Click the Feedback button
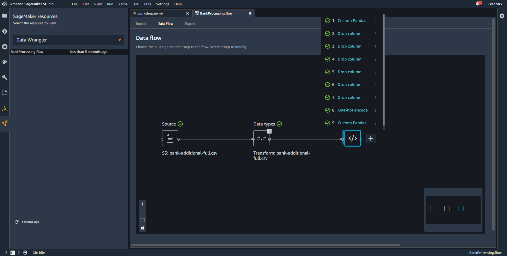The height and width of the screenshot is (256, 507). coord(495,4)
